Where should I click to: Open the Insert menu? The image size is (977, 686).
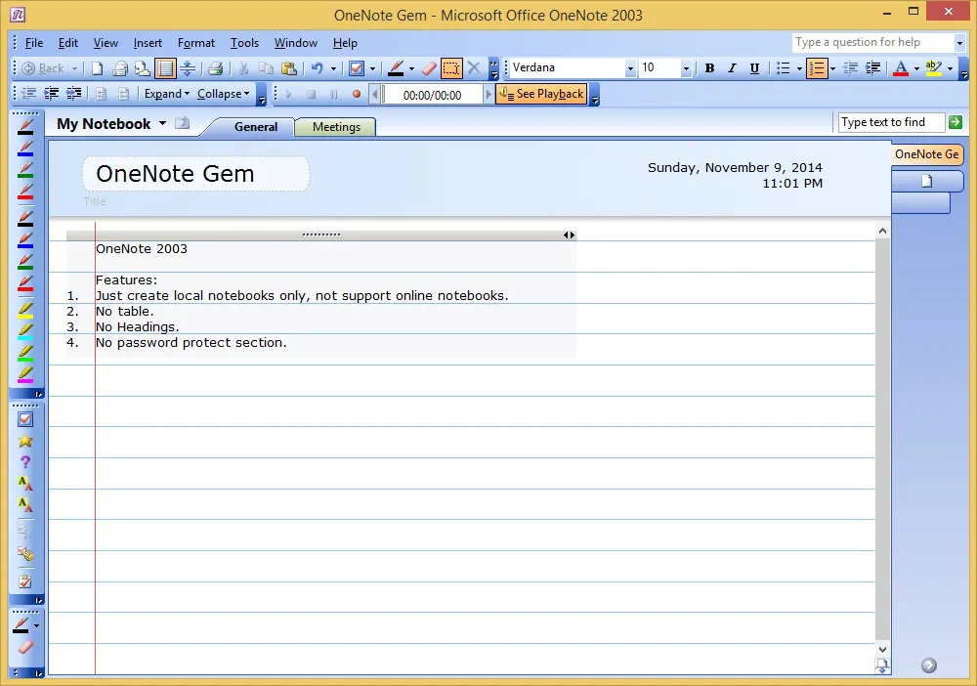(x=148, y=43)
